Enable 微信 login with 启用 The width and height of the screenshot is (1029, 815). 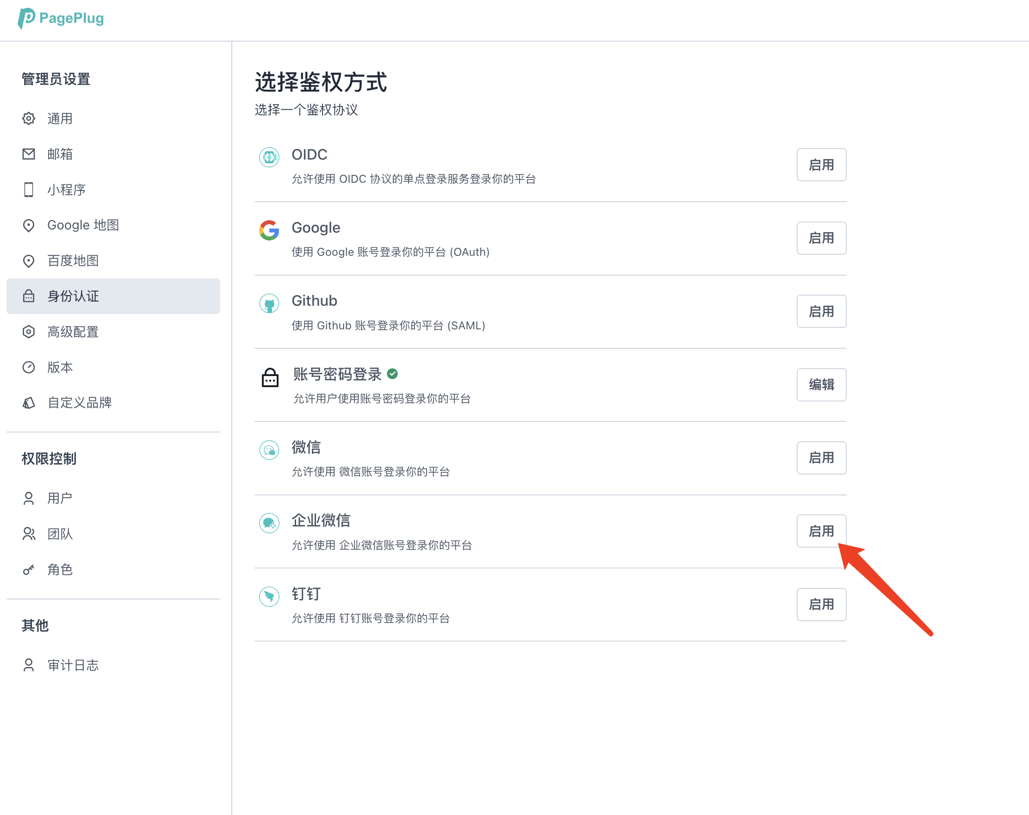[x=821, y=457]
